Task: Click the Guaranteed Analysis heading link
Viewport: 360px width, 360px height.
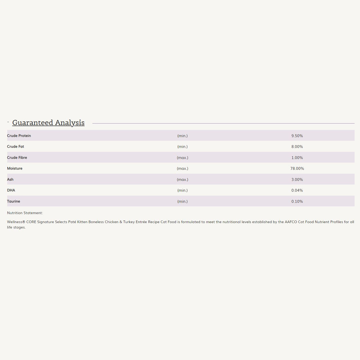Action: 48,123
